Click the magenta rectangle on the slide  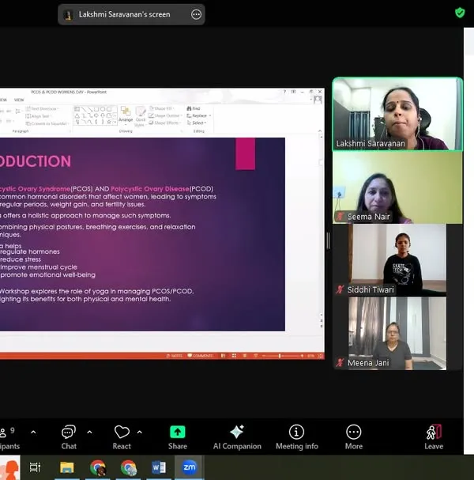(x=245, y=153)
